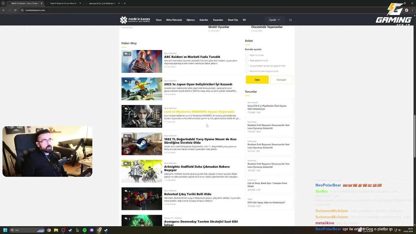Image resolution: width=416 pixels, height=234 pixels.
Task: Open Google Chrome from the taskbar
Action: click(49, 230)
